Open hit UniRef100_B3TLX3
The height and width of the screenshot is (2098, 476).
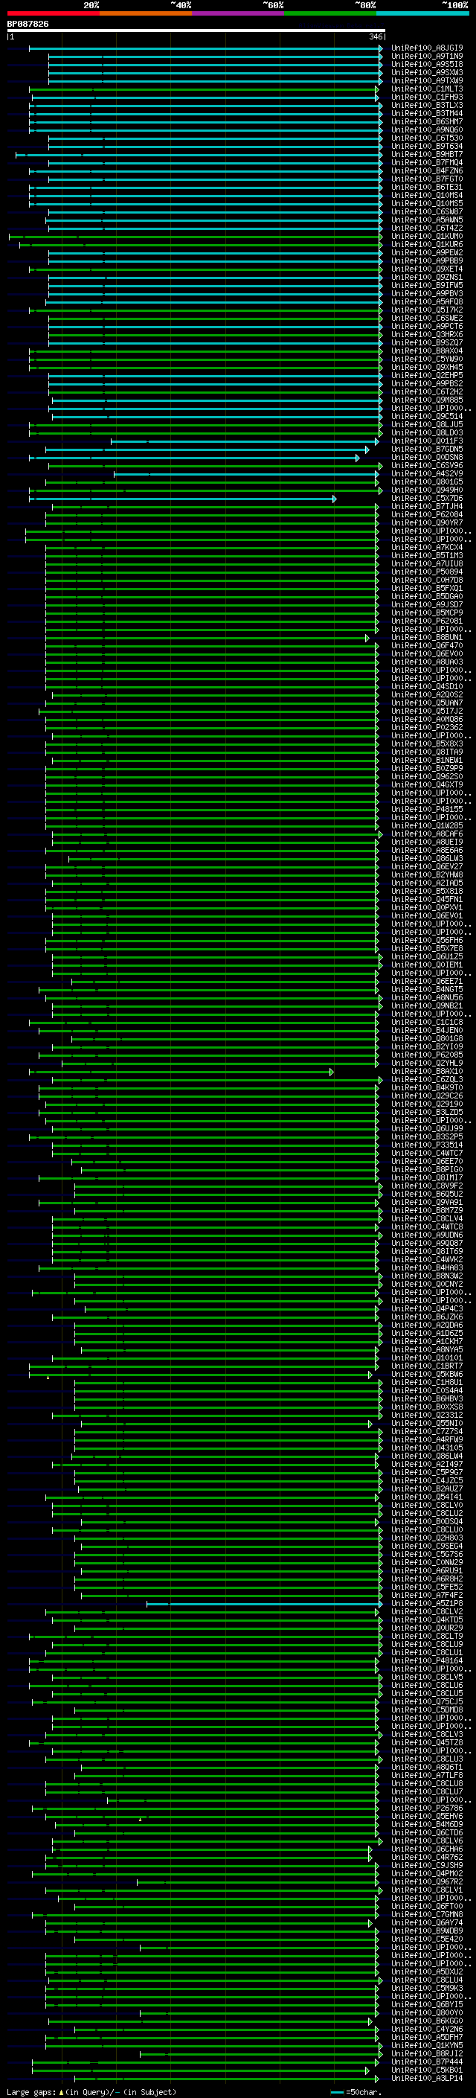pyautogui.click(x=427, y=105)
